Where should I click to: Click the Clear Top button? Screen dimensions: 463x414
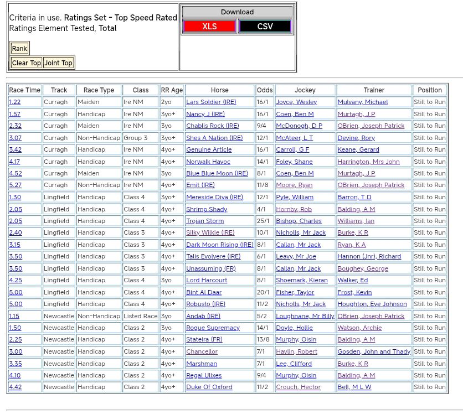coord(27,63)
